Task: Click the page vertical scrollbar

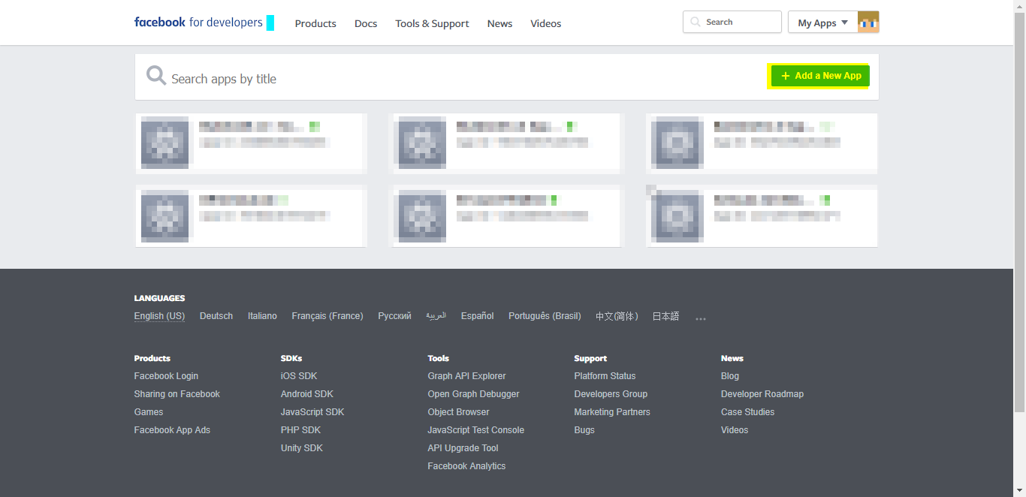Action: 1019,210
